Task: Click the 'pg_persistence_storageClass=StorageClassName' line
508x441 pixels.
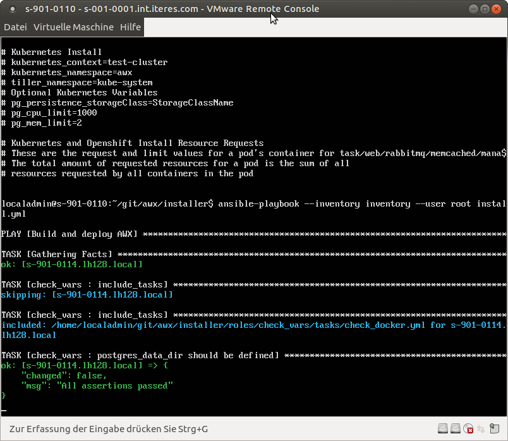Action: [118, 103]
